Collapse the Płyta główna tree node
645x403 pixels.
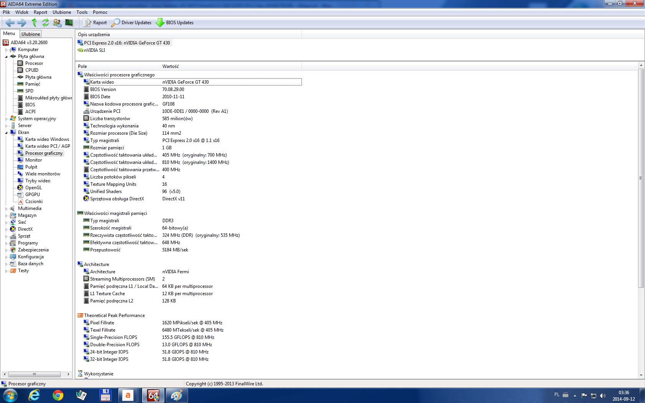6,57
